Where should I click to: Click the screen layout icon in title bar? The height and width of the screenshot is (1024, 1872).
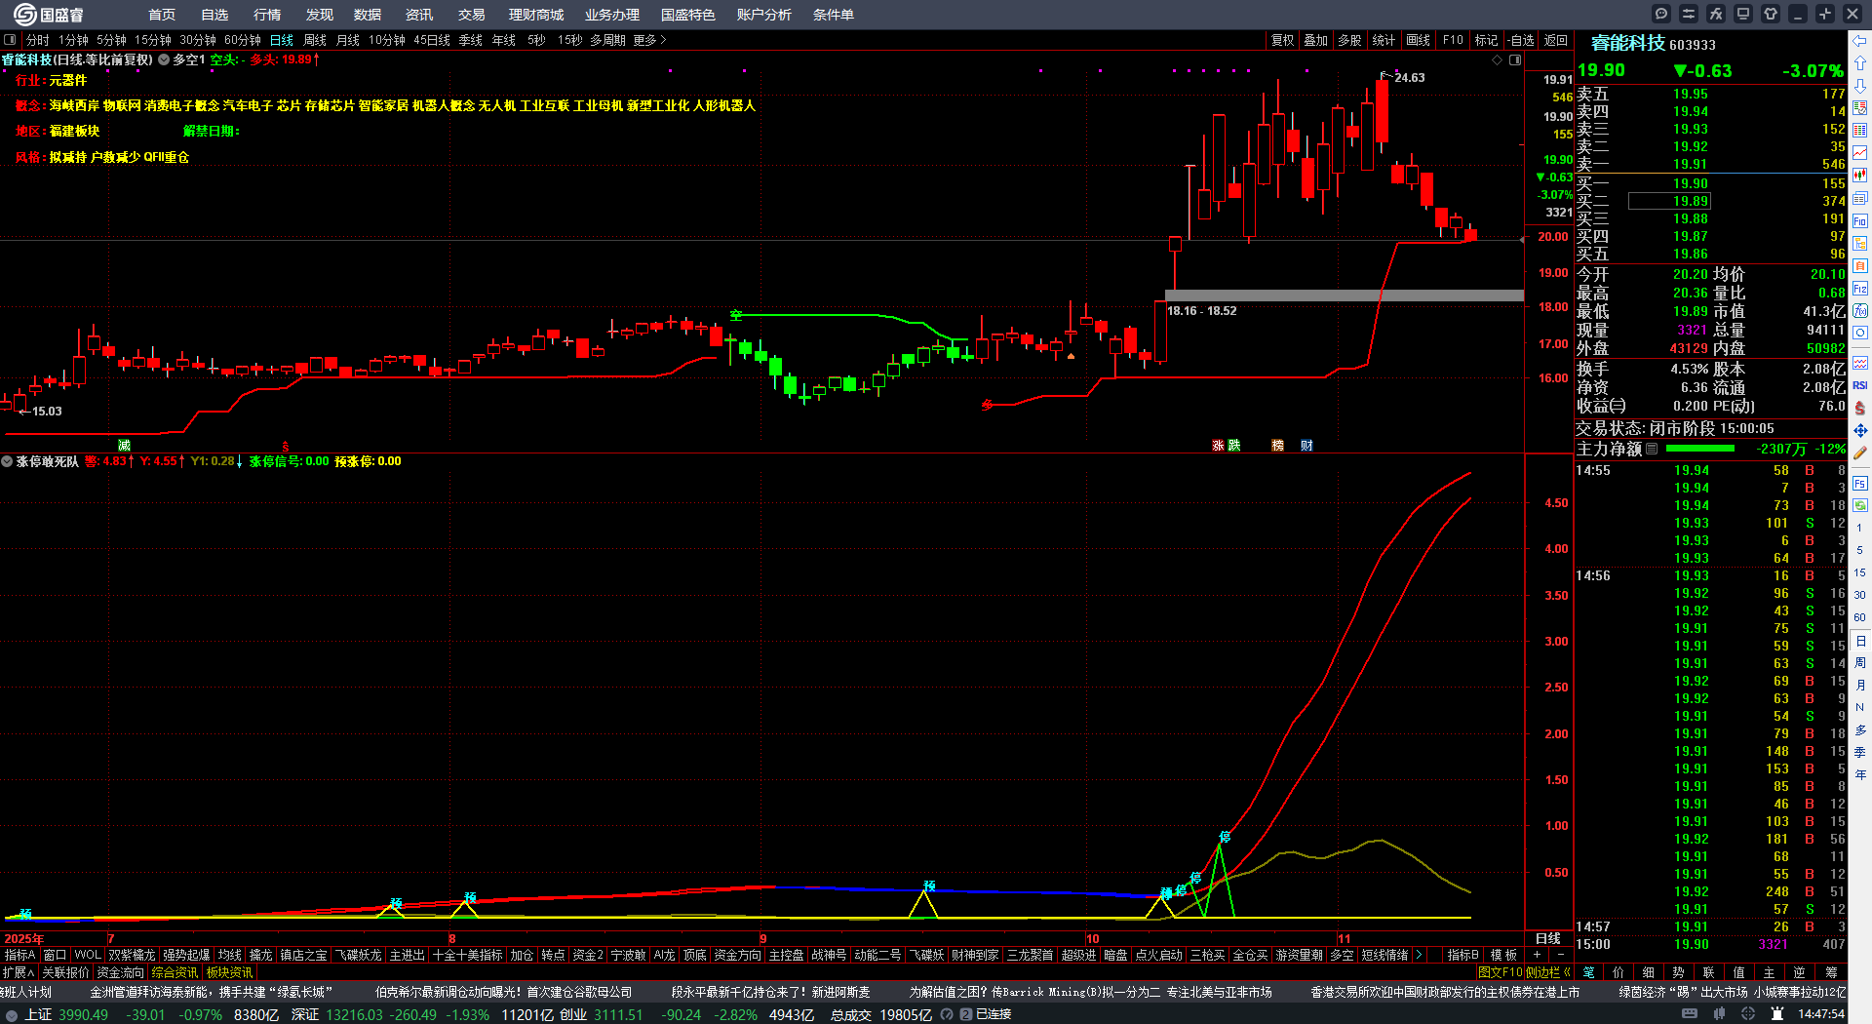point(1743,14)
